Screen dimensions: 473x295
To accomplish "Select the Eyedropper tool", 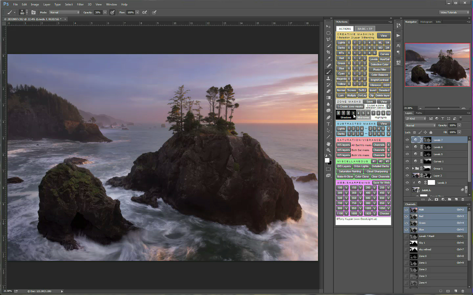I will [328, 59].
